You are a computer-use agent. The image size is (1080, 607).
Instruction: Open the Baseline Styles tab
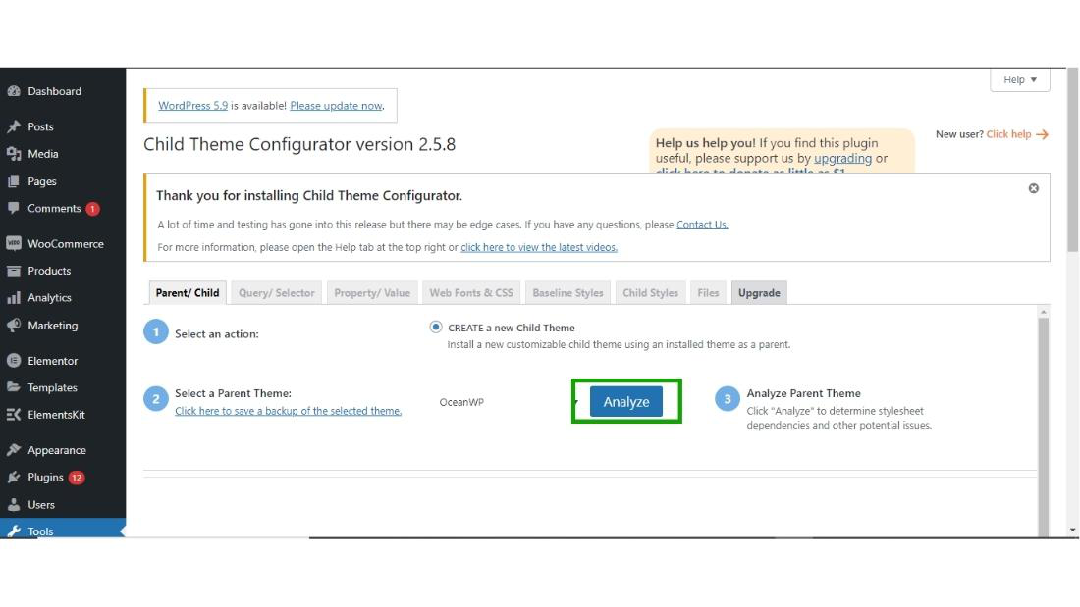click(567, 292)
